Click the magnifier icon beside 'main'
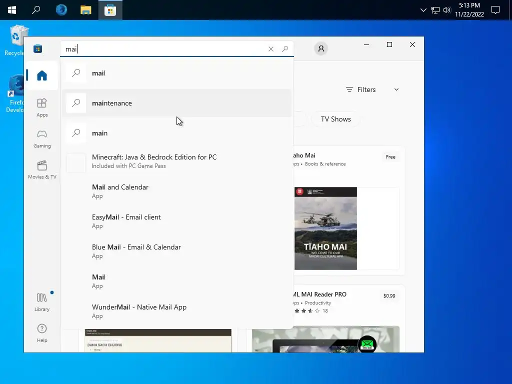The height and width of the screenshot is (384, 512). (76, 133)
